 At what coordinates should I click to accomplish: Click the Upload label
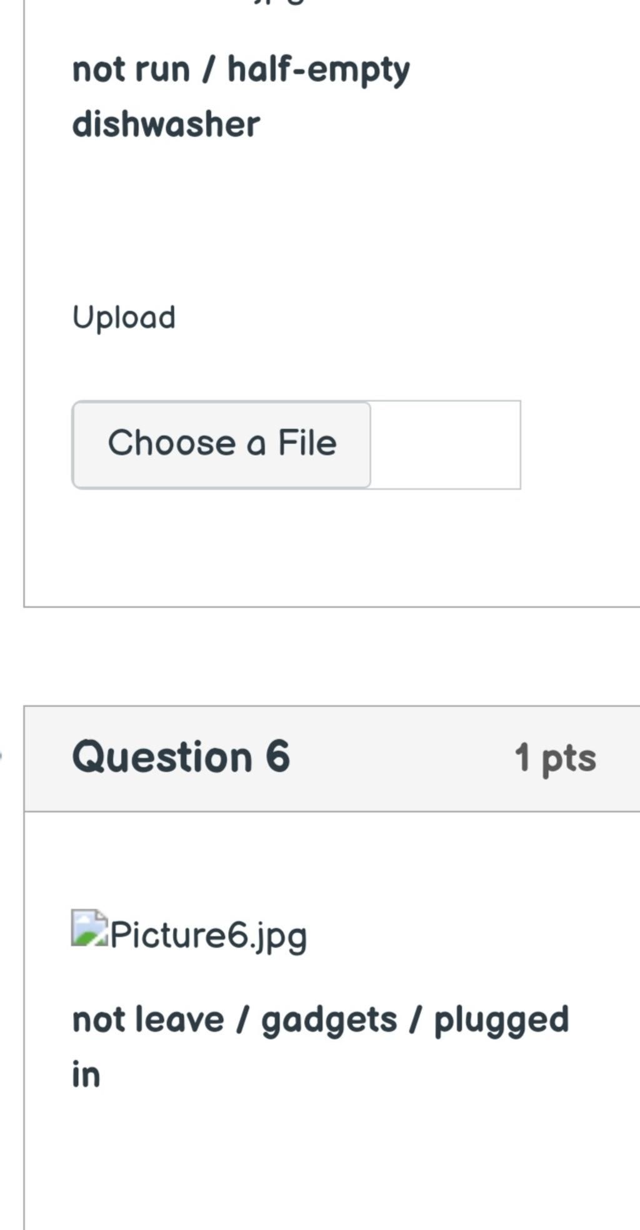pyautogui.click(x=124, y=317)
